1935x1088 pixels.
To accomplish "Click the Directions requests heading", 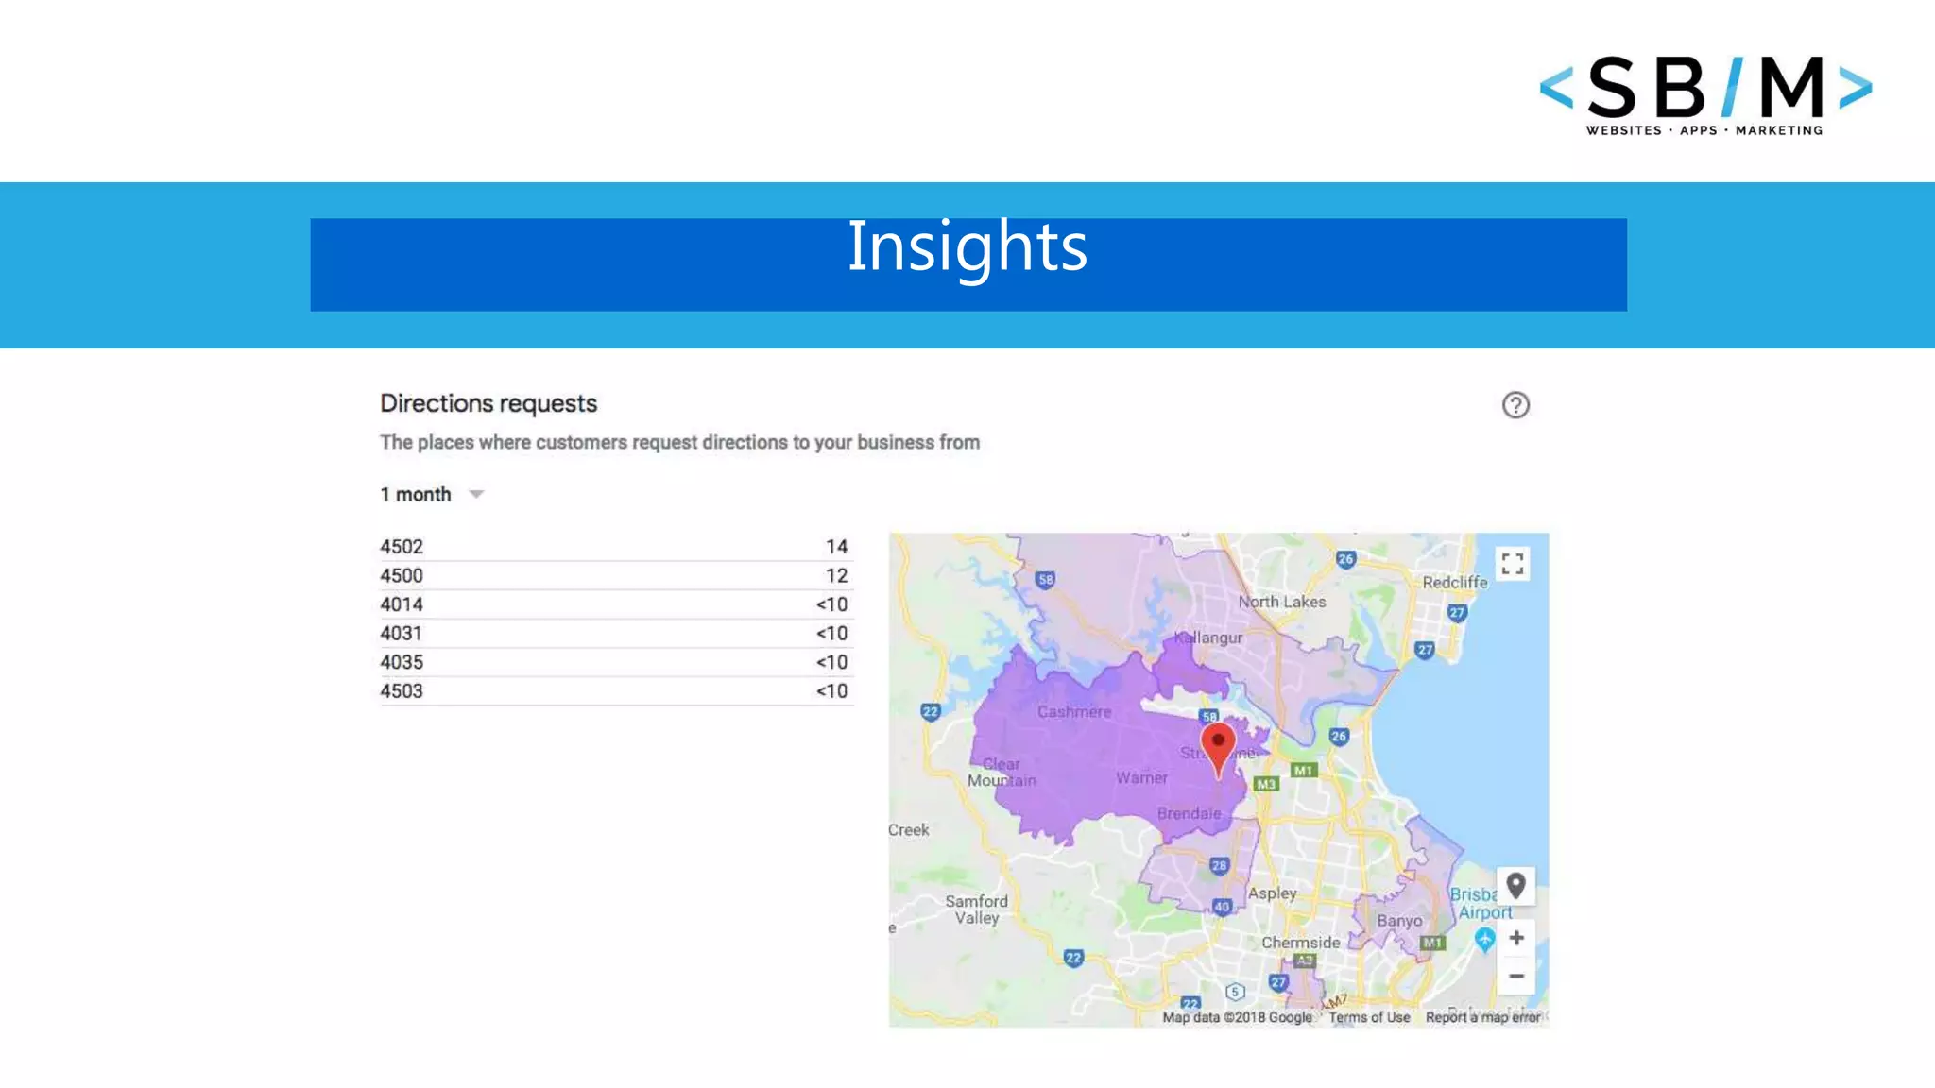I will (488, 403).
